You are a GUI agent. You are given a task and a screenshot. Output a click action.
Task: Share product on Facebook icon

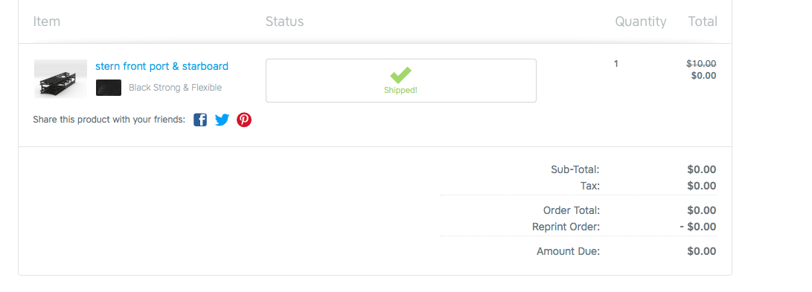click(200, 120)
